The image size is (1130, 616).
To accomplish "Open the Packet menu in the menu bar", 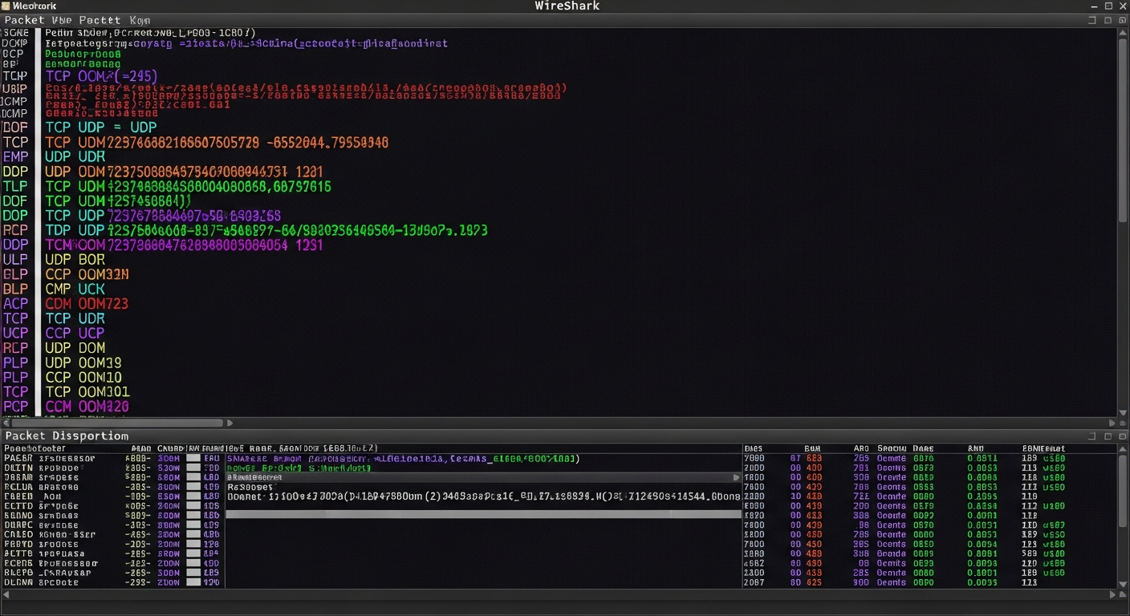I will pos(22,20).
